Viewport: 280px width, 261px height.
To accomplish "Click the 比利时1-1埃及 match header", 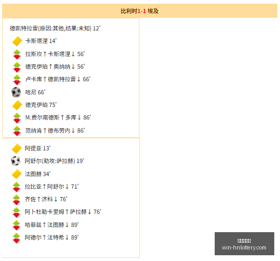I will [x=139, y=11].
